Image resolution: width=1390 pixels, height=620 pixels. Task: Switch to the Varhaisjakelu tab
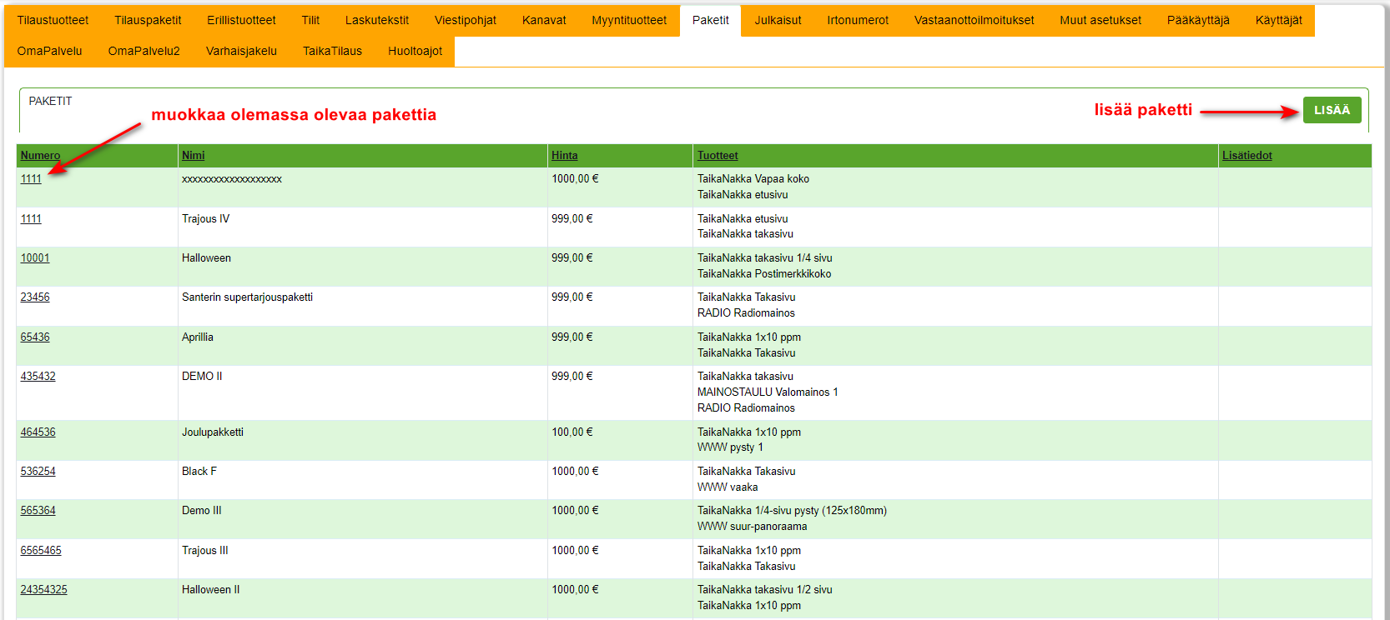tap(241, 51)
